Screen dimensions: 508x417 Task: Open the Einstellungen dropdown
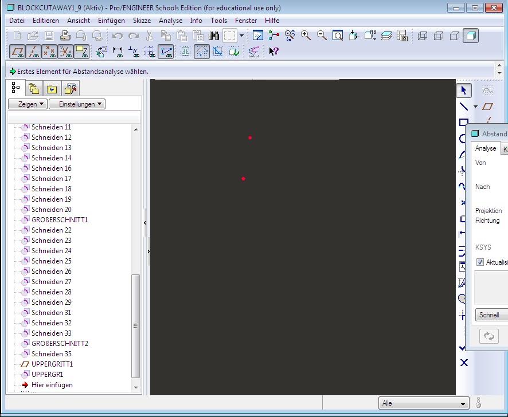tap(77, 104)
